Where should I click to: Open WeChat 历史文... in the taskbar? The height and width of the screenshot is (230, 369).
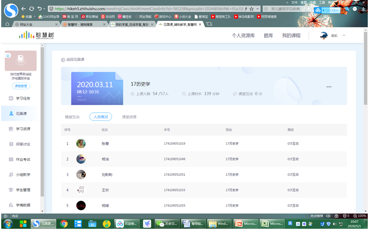(166, 224)
